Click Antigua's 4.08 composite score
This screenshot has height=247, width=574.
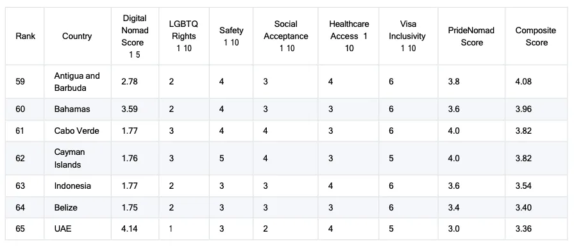click(523, 82)
